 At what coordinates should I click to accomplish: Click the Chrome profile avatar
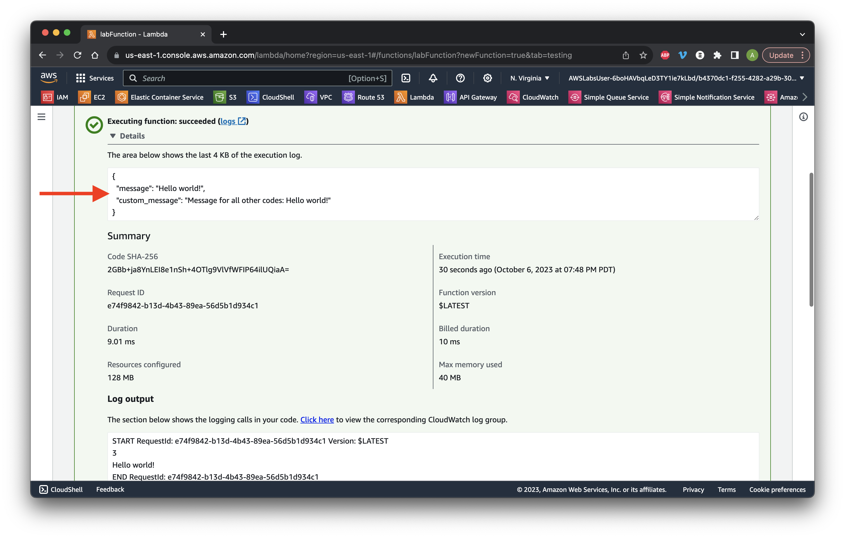tap(752, 55)
